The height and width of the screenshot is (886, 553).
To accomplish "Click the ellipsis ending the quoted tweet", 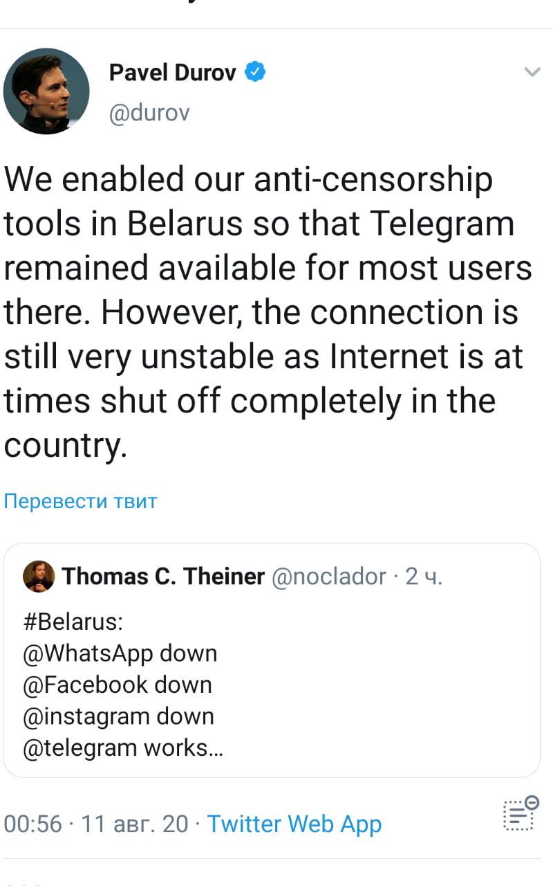I will point(216,749).
